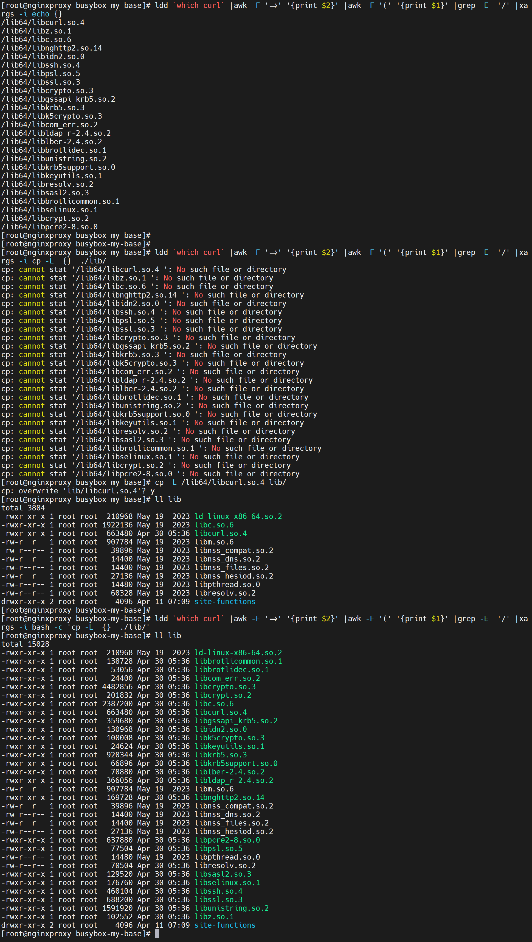Click libnghttp2.so.14 filename in lib listing
The height and width of the screenshot is (942, 532).
pyautogui.click(x=229, y=797)
